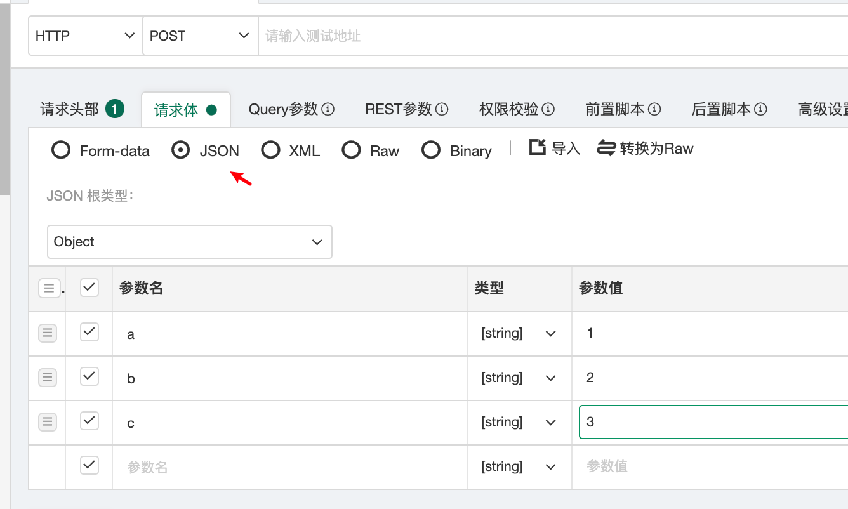Open the type dropdown for parameter b
The image size is (848, 509).
(519, 378)
